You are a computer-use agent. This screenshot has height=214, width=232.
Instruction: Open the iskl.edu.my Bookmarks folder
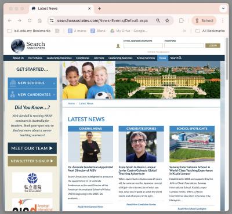pyautogui.click(x=29, y=31)
